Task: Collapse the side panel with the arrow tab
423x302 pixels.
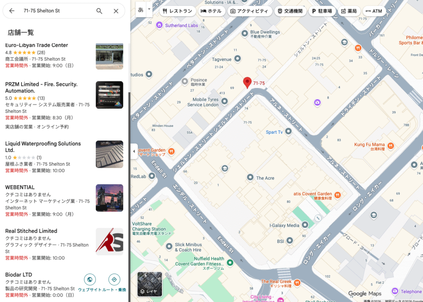Action: click(x=134, y=151)
